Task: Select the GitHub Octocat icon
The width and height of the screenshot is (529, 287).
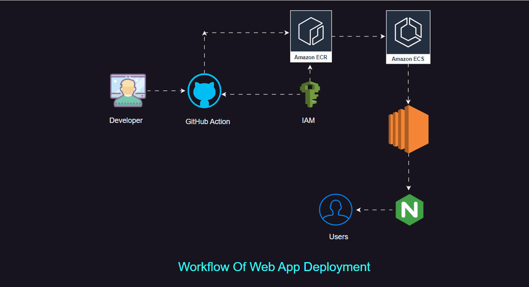Action: coord(204,91)
